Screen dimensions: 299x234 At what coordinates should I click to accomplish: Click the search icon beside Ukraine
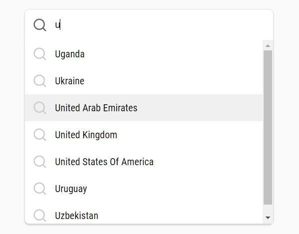click(x=40, y=81)
